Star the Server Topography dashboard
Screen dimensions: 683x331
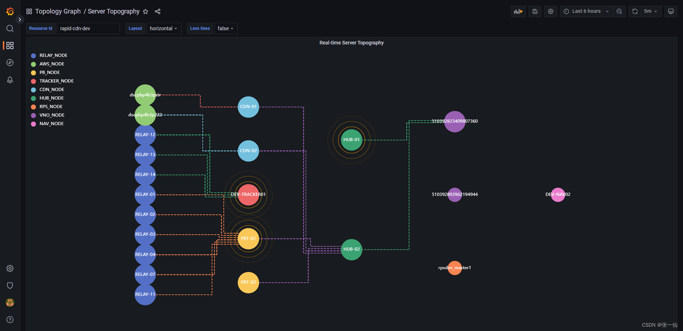click(145, 11)
